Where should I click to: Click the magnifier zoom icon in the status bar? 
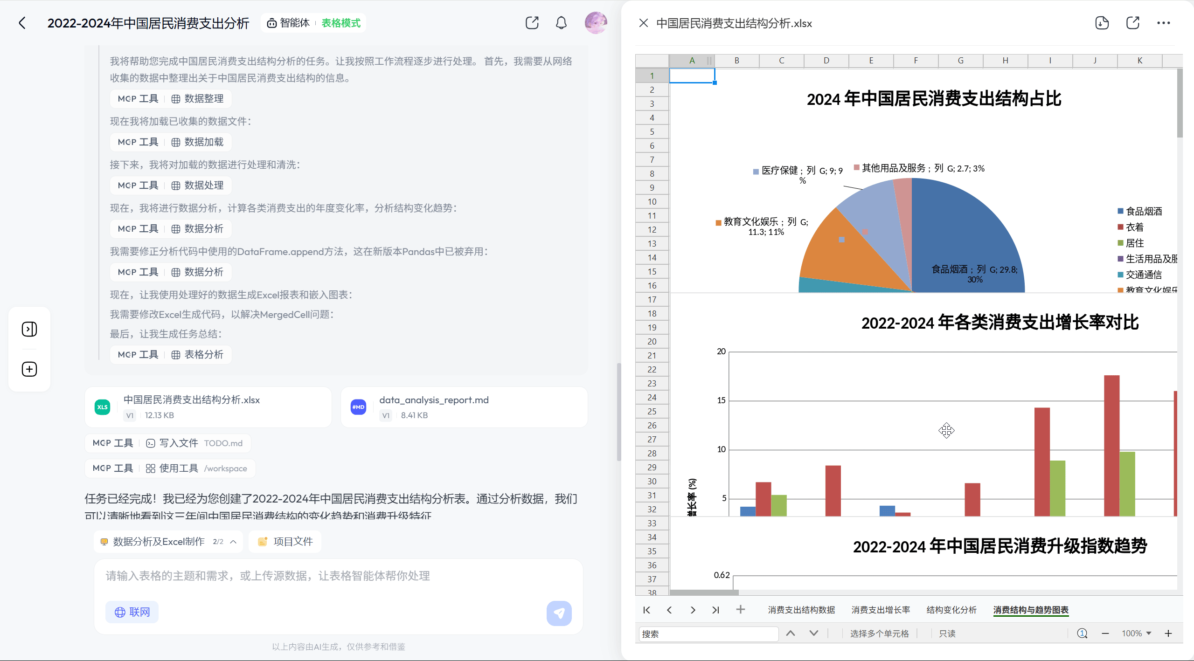pos(1082,633)
